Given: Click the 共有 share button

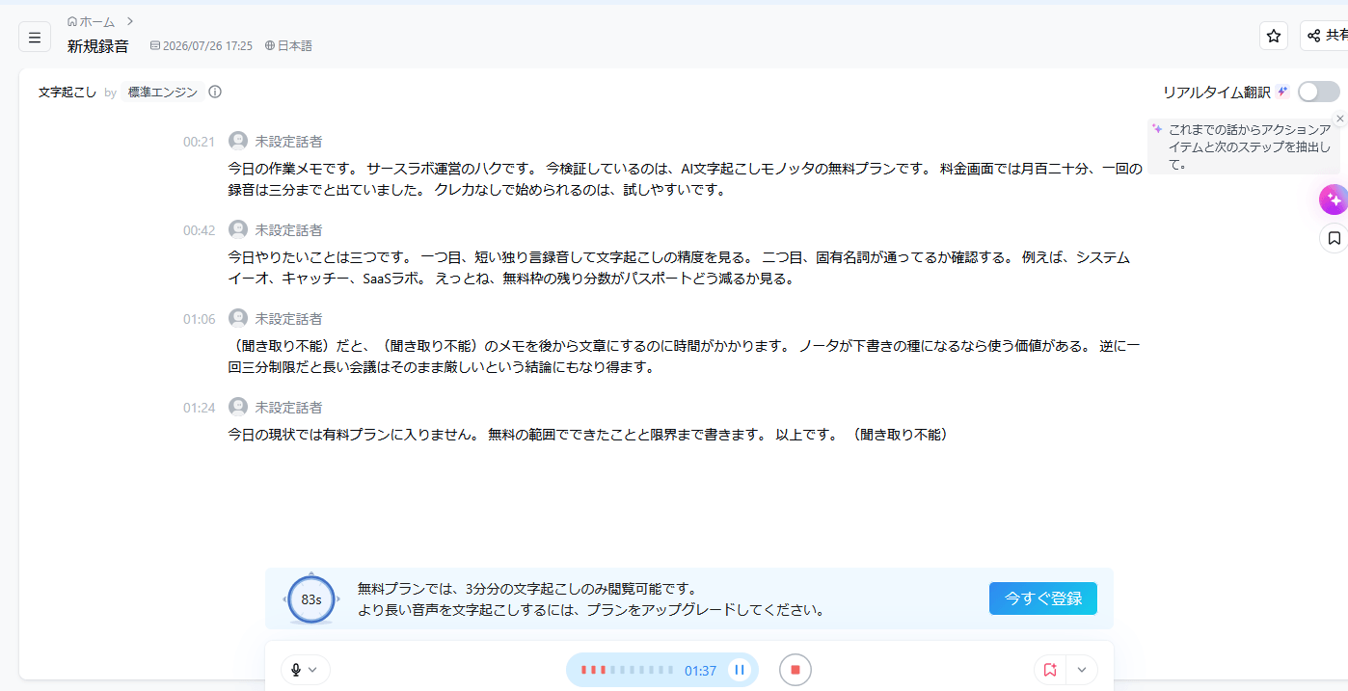Looking at the screenshot, I should [1325, 36].
